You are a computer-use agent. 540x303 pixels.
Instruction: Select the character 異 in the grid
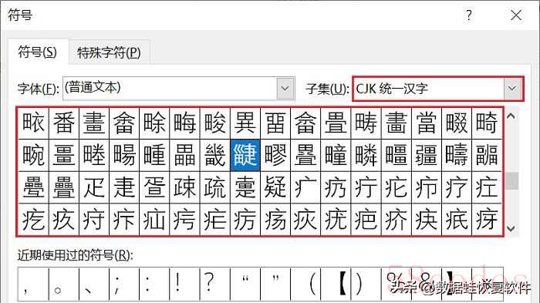(245, 123)
